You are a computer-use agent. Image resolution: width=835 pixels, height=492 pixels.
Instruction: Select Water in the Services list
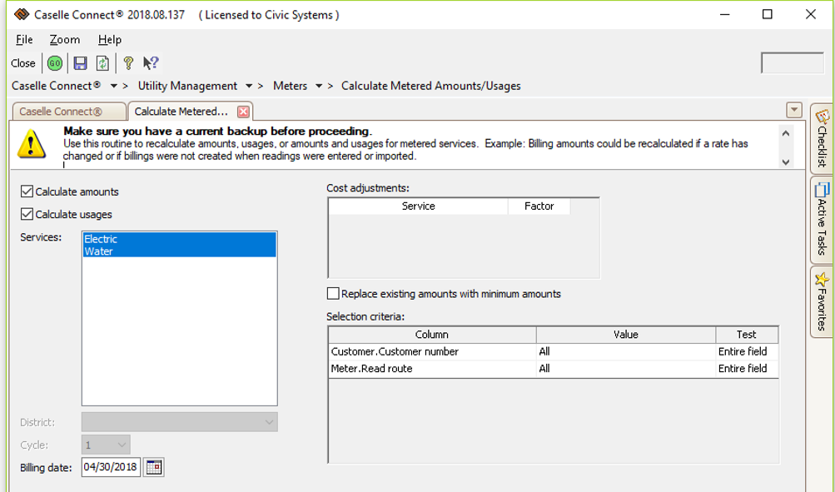[x=180, y=251]
